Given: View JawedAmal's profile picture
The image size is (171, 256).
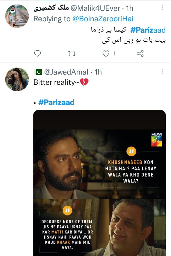Looking at the screenshot, I should coord(16,79).
